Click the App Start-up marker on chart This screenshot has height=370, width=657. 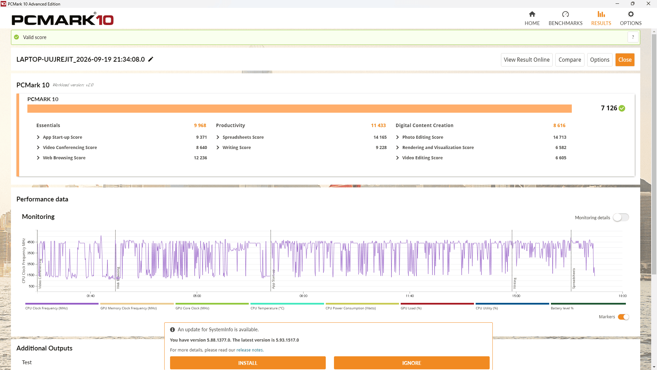[x=273, y=279]
